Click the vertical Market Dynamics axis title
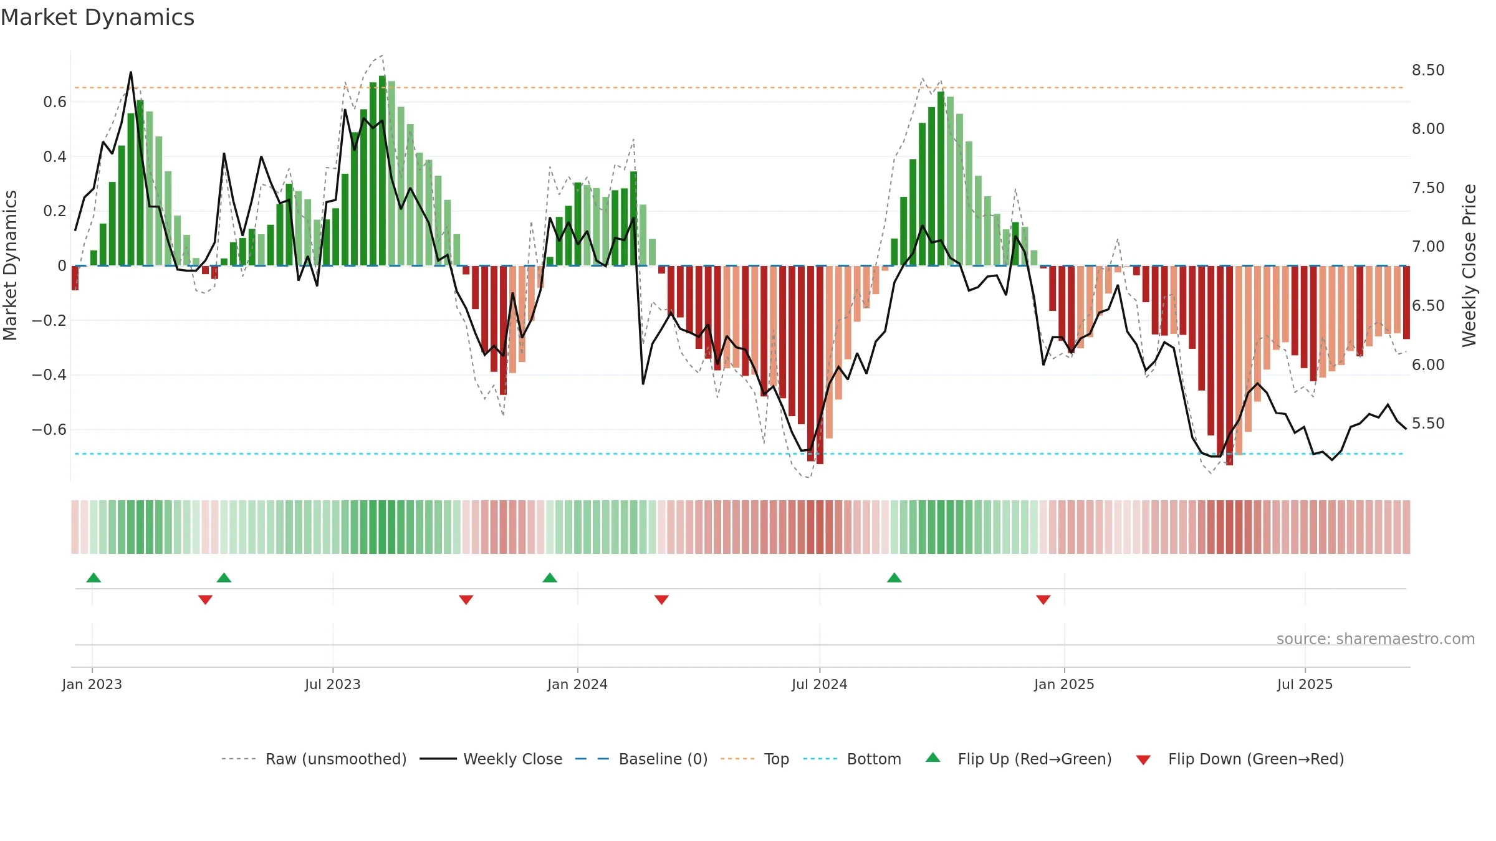The image size is (1496, 841). 10,265
